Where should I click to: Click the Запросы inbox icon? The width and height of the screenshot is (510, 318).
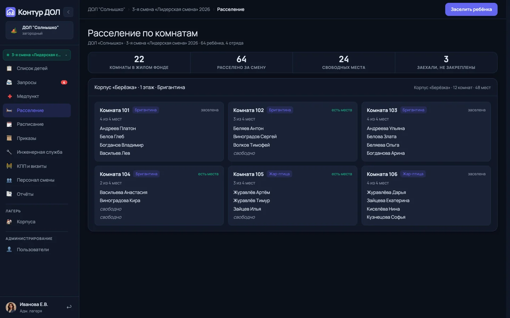tap(10, 82)
